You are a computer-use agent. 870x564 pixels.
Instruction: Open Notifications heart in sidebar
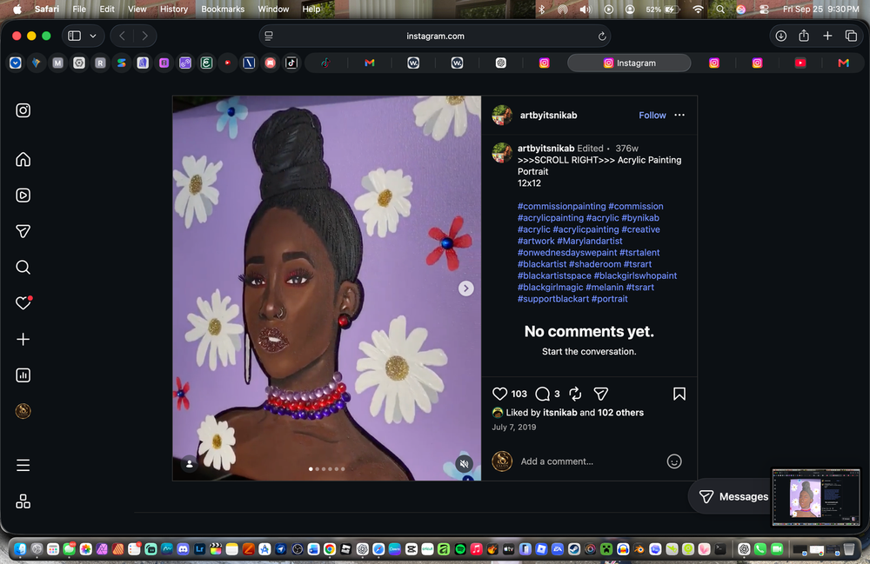pos(23,303)
